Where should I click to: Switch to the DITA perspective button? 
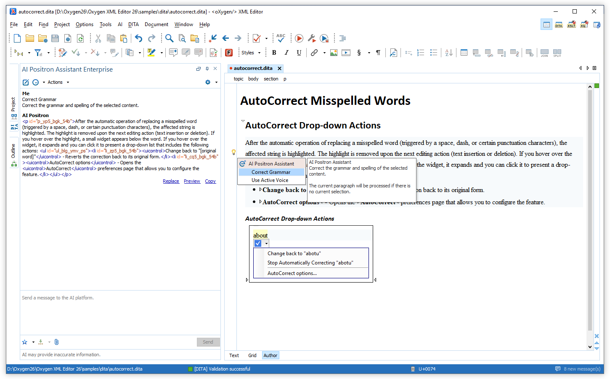[559, 24]
